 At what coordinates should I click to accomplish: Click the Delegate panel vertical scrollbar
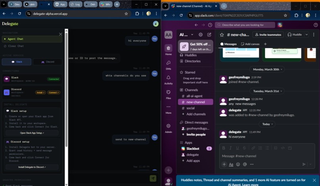click(x=66, y=90)
